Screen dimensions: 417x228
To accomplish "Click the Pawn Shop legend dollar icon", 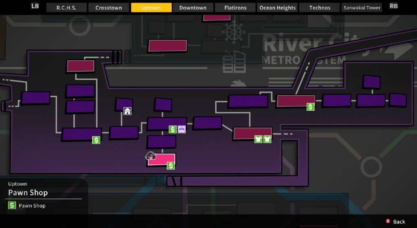I will pos(12,205).
